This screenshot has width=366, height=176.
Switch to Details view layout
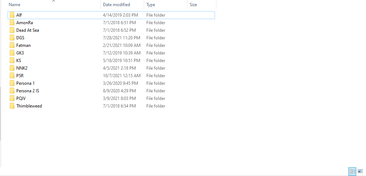(x=352, y=172)
